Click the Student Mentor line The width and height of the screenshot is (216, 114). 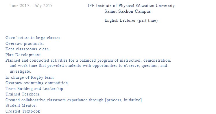[x=21, y=106]
